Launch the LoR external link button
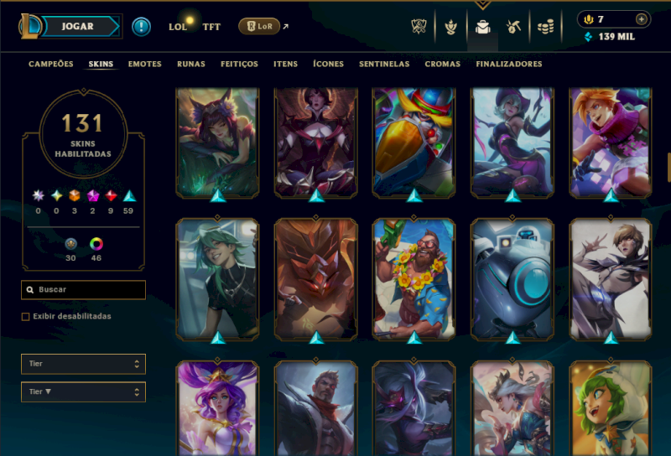Image resolution: width=671 pixels, height=456 pixels. coord(259,27)
